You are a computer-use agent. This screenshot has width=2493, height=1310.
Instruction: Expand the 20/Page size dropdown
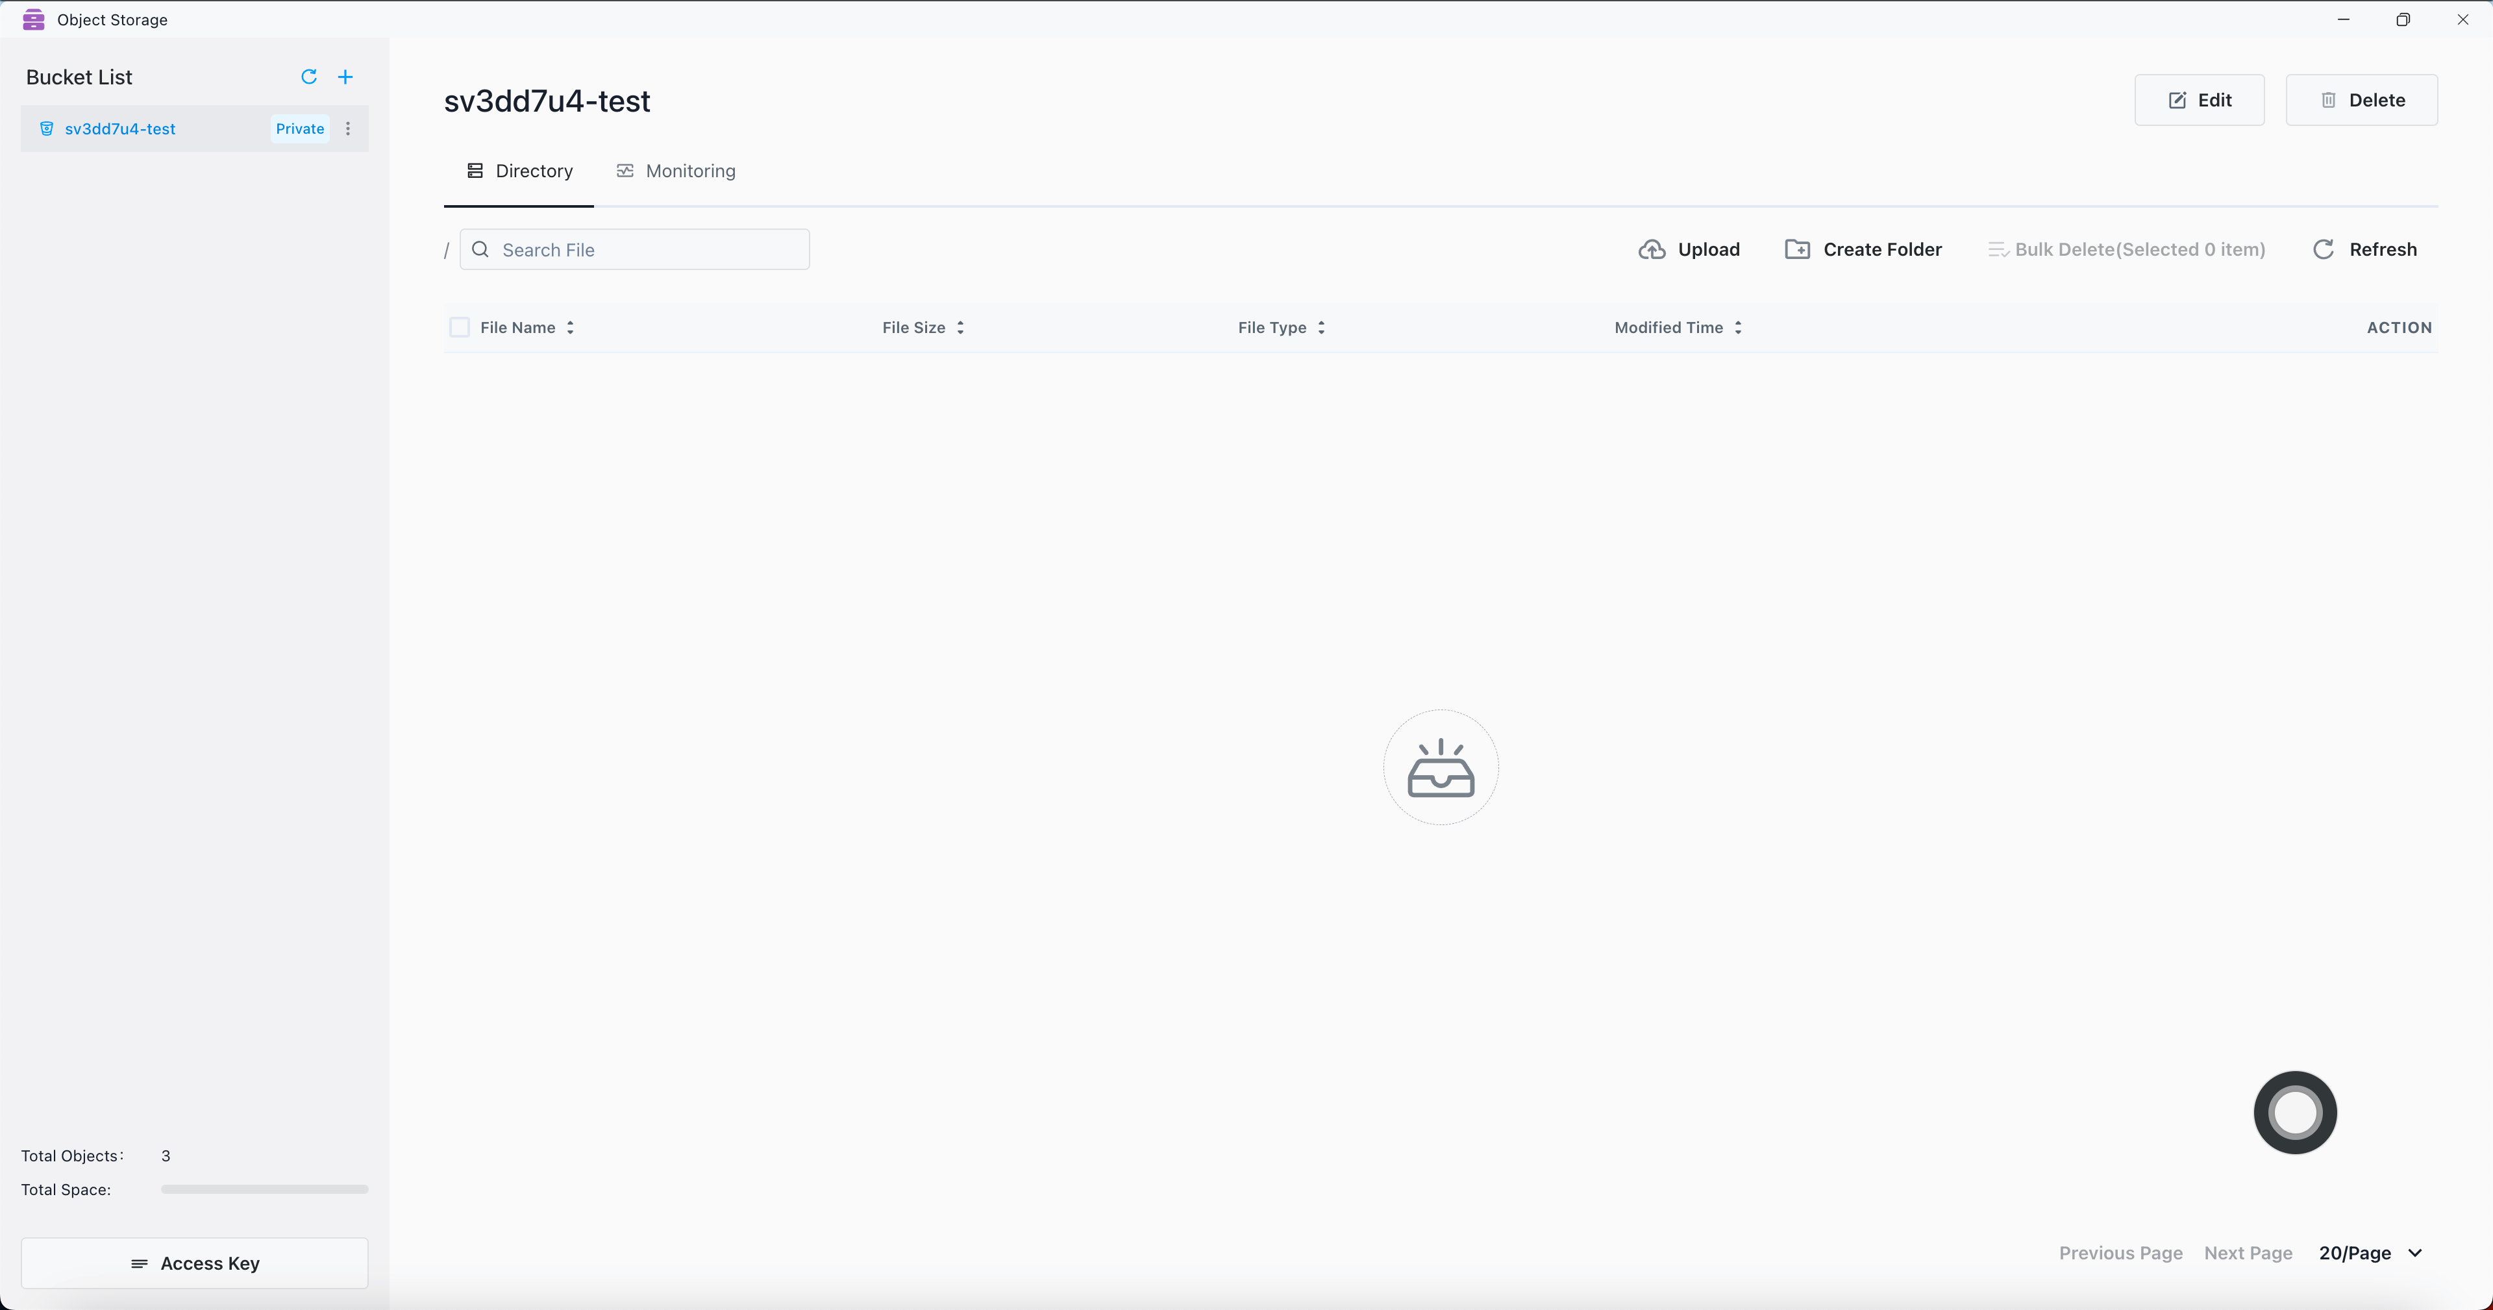[2371, 1253]
